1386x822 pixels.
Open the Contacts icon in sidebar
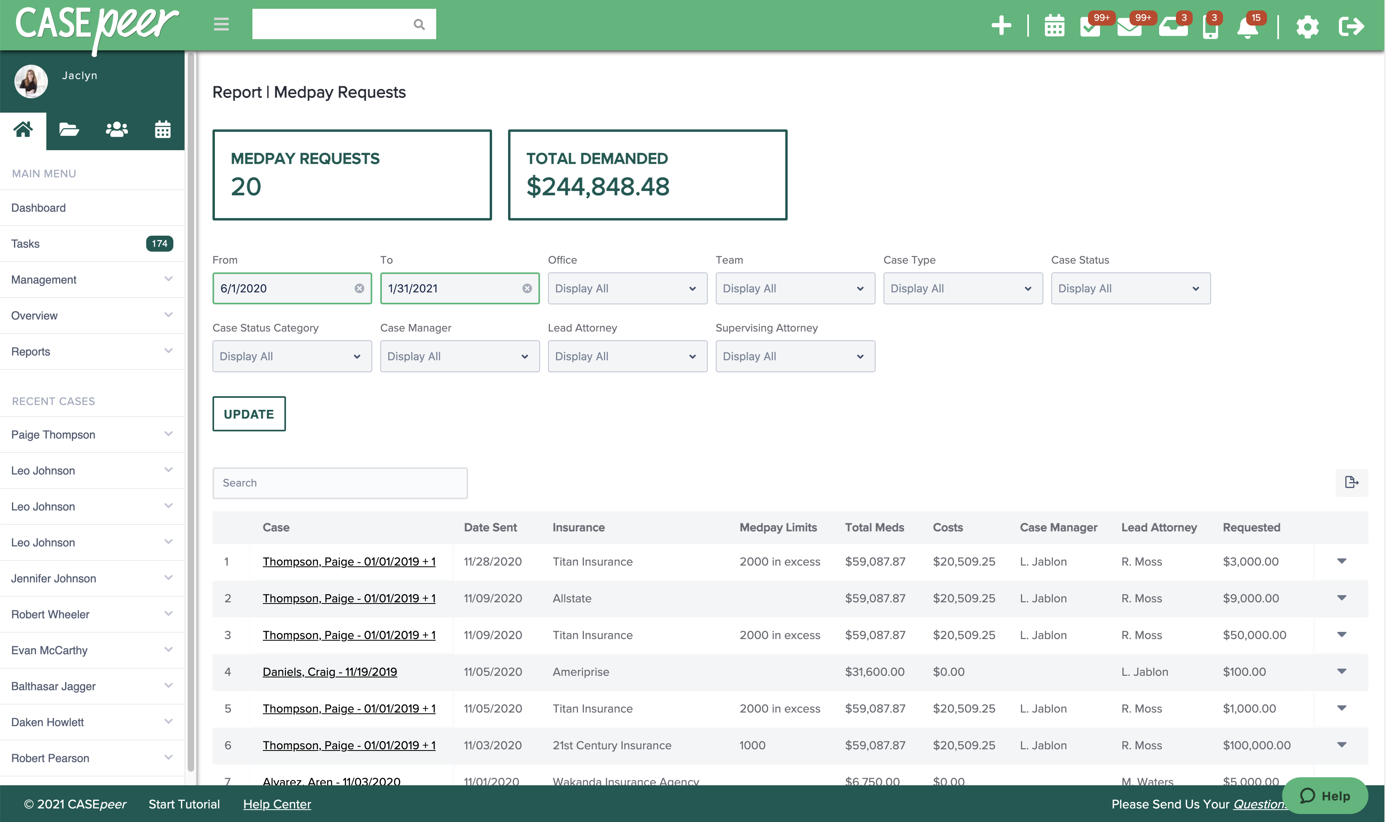[116, 130]
